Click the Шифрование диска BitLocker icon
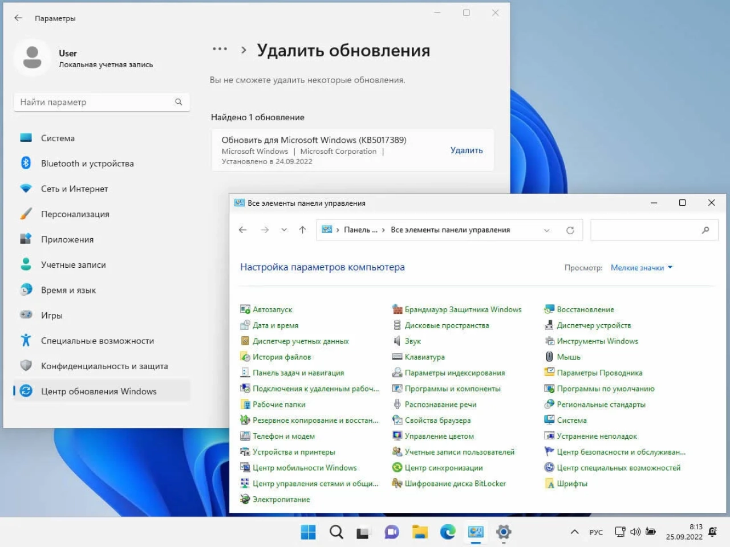This screenshot has height=547, width=730. coord(397,483)
